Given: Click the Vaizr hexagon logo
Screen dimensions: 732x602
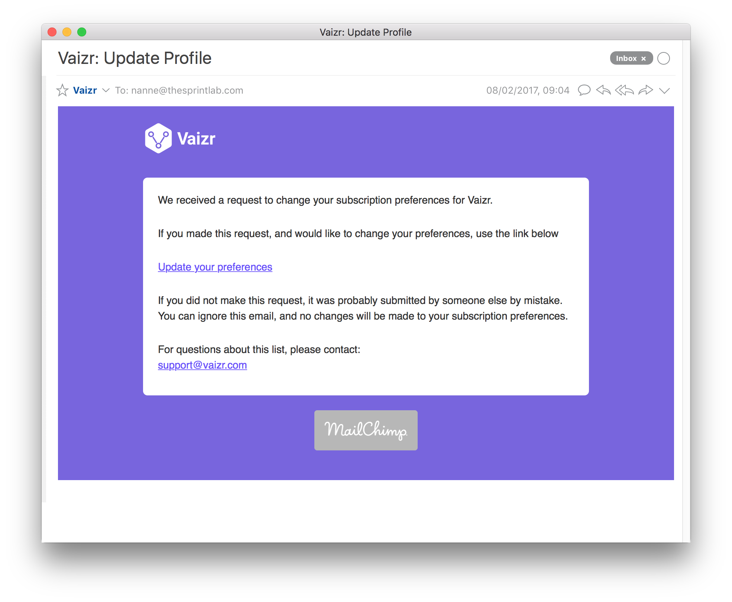Looking at the screenshot, I should (x=159, y=138).
